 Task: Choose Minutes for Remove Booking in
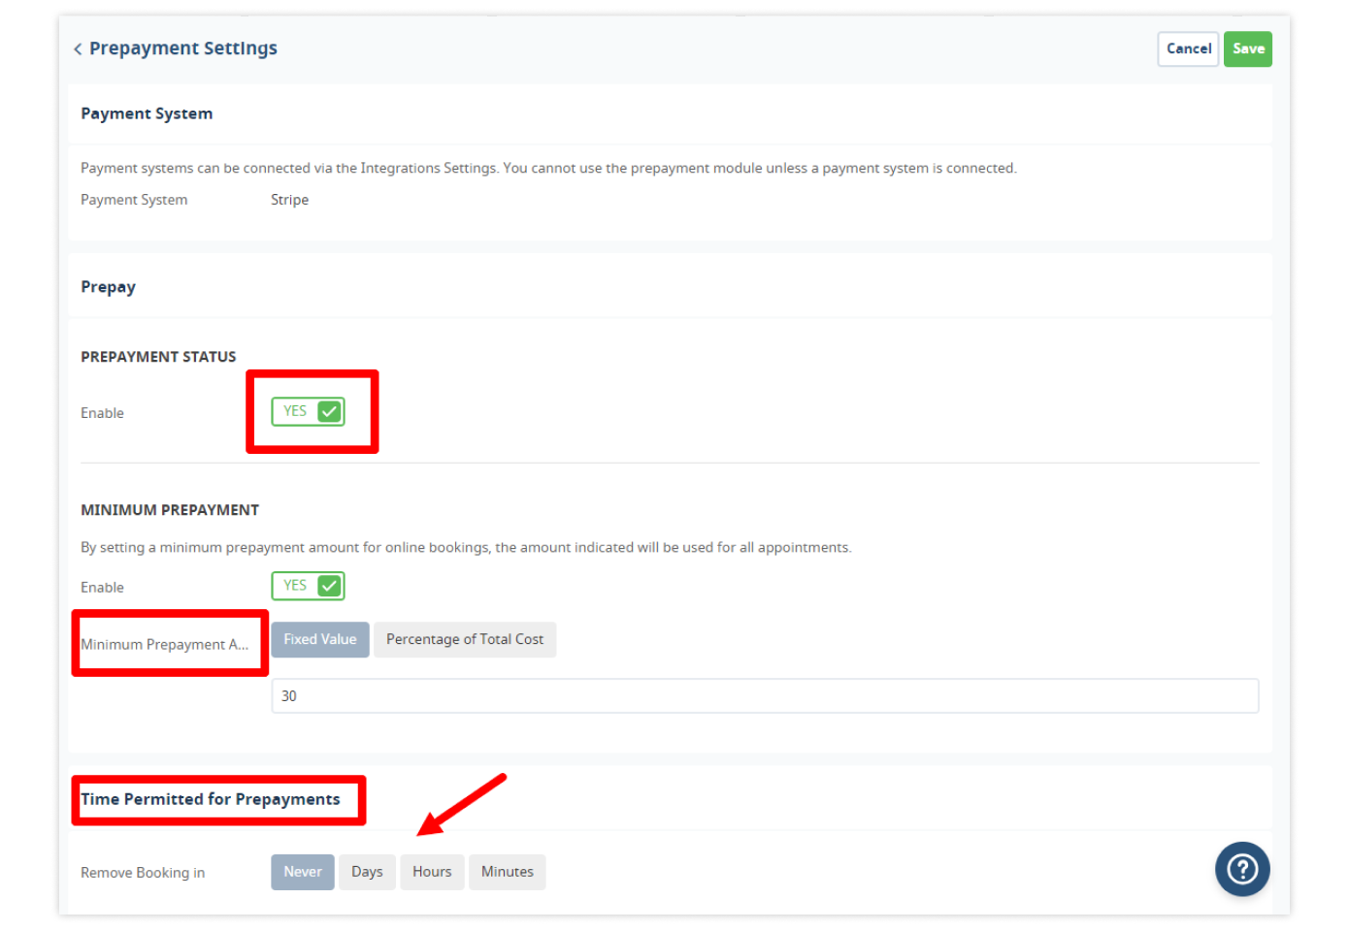coord(508,872)
